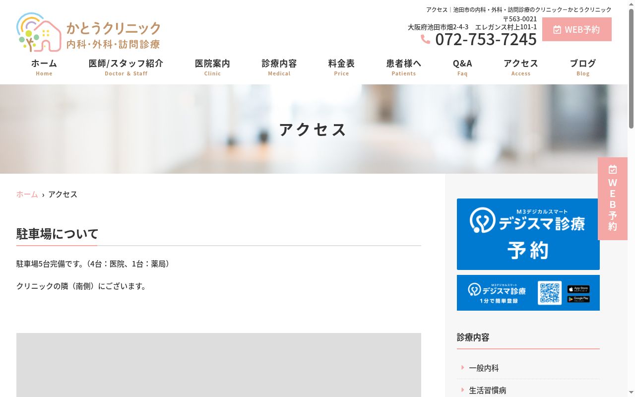The width and height of the screenshot is (635, 397).
Task: Open the デジスマ診療 予約 banner
Action: [528, 234]
